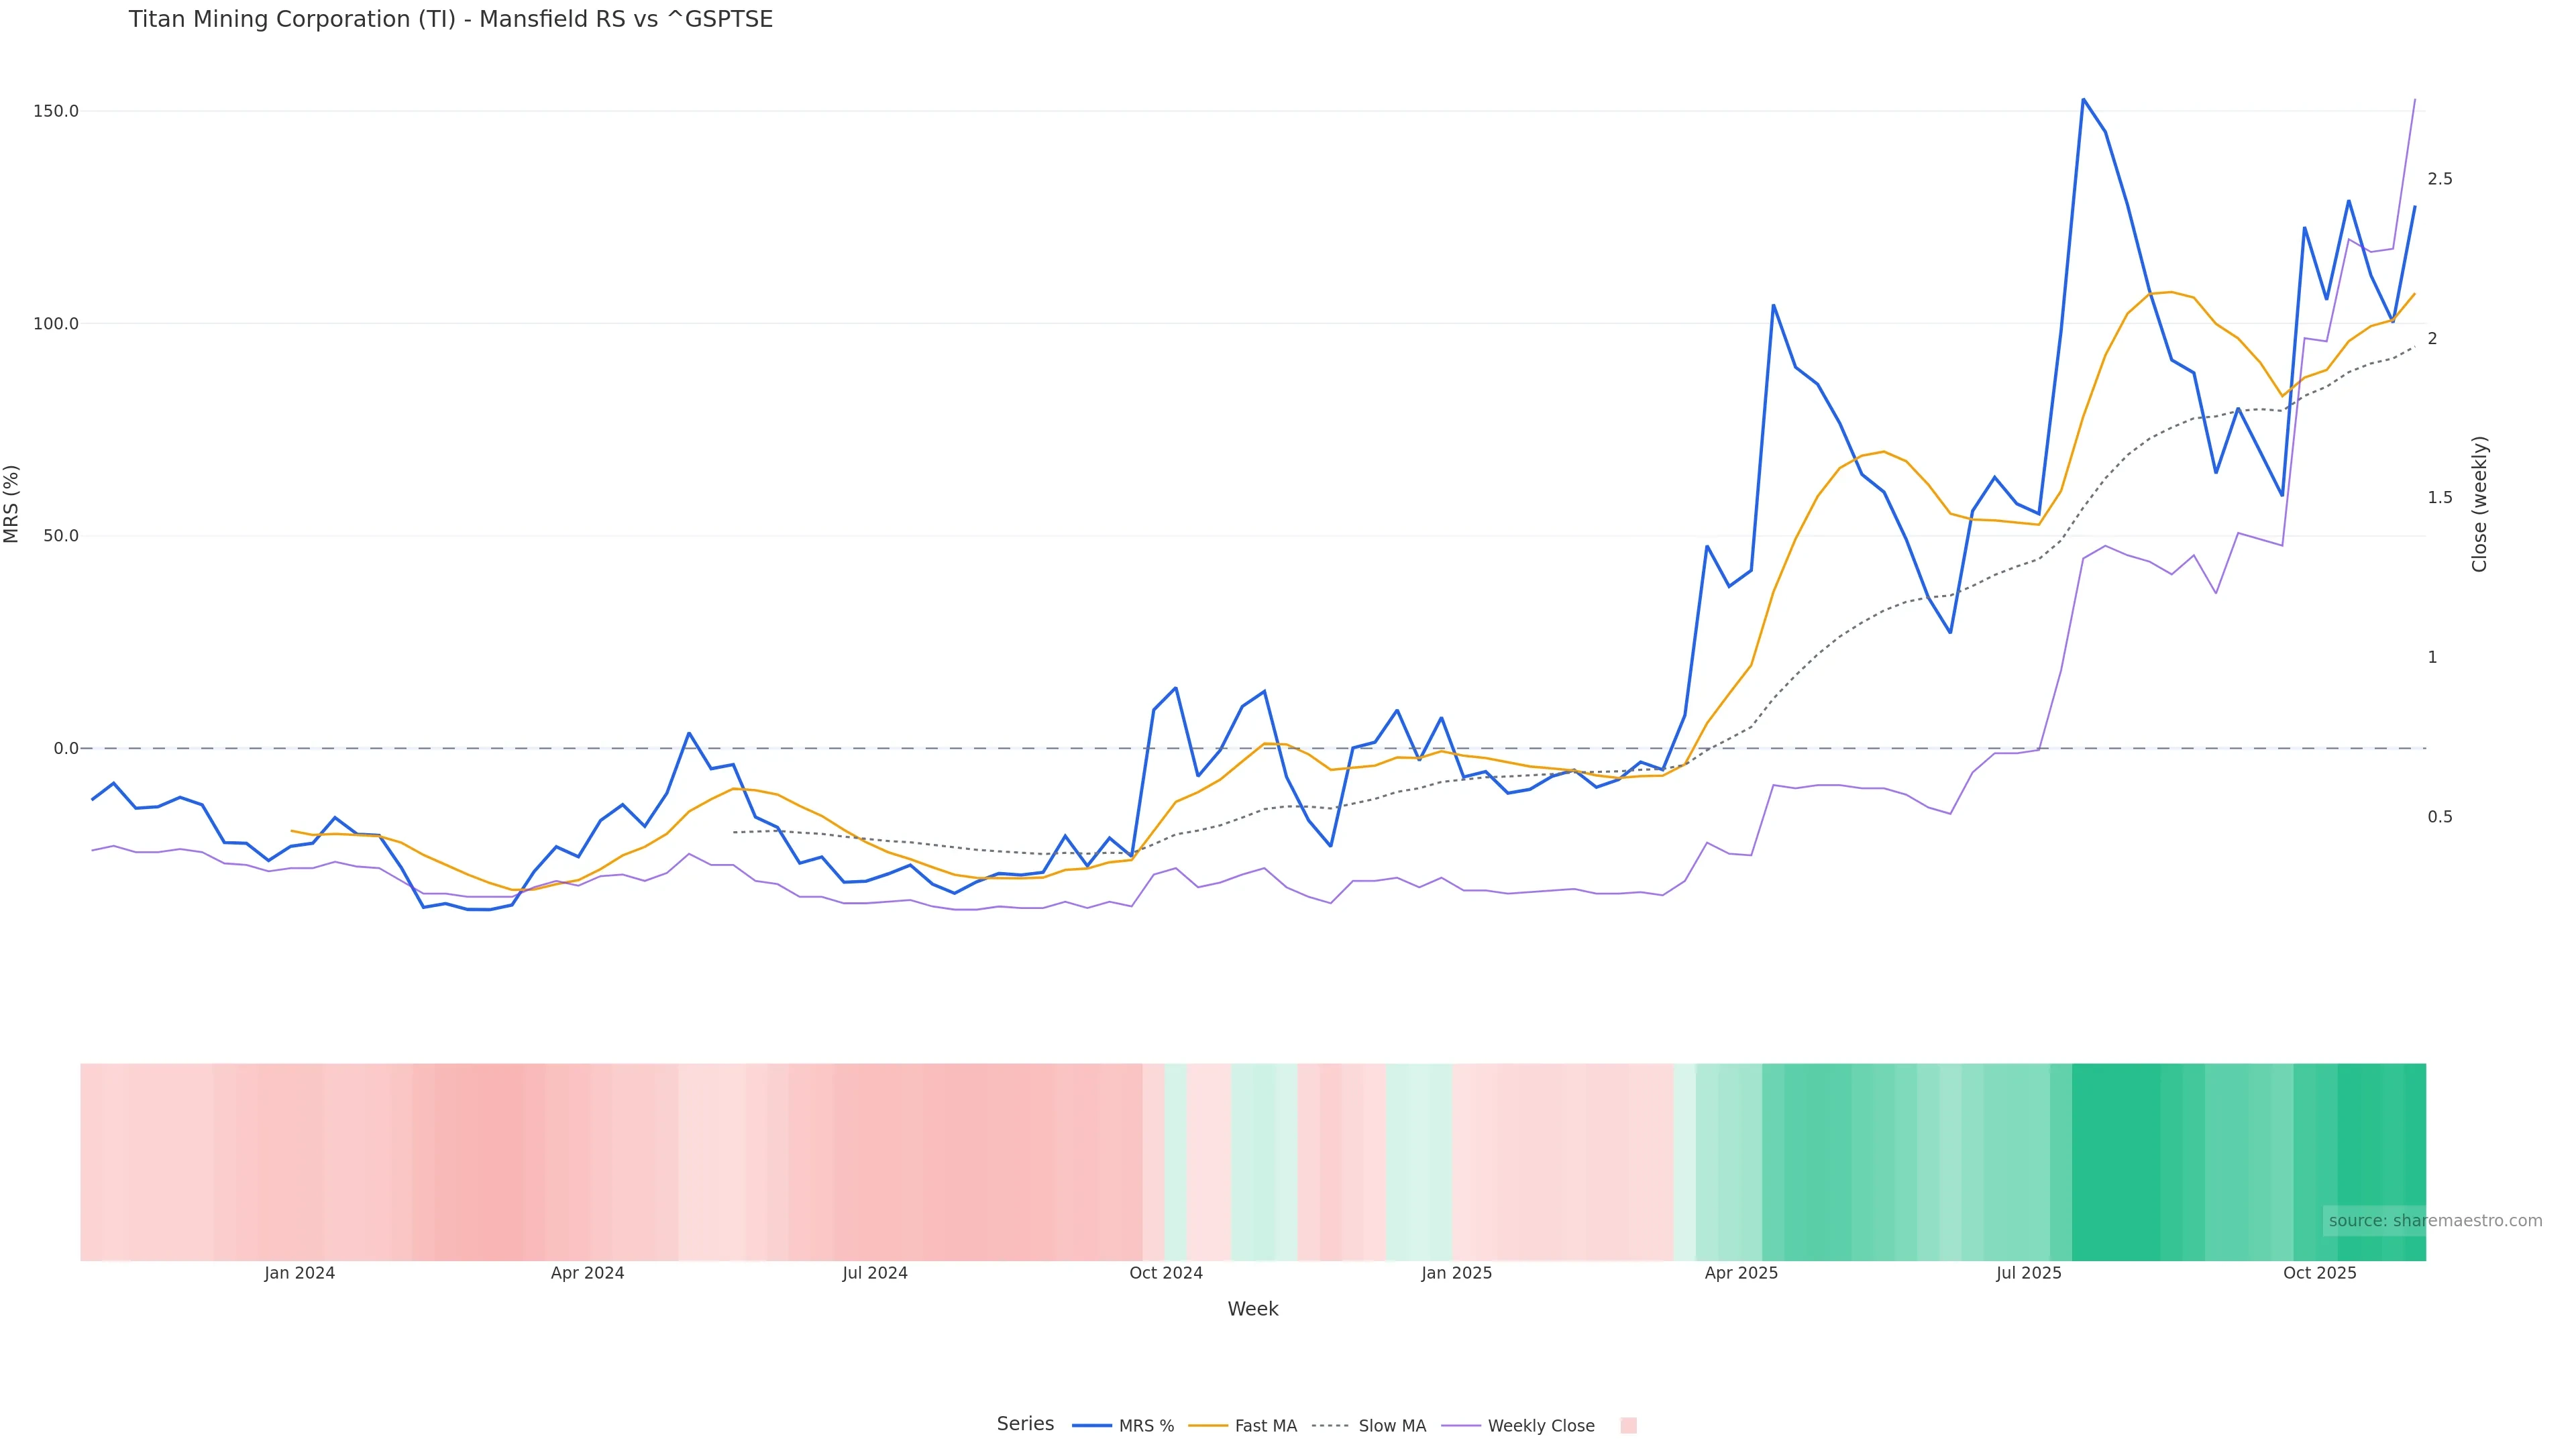
Task: Toggle the Slow MA legend entry
Action: 1392,1426
